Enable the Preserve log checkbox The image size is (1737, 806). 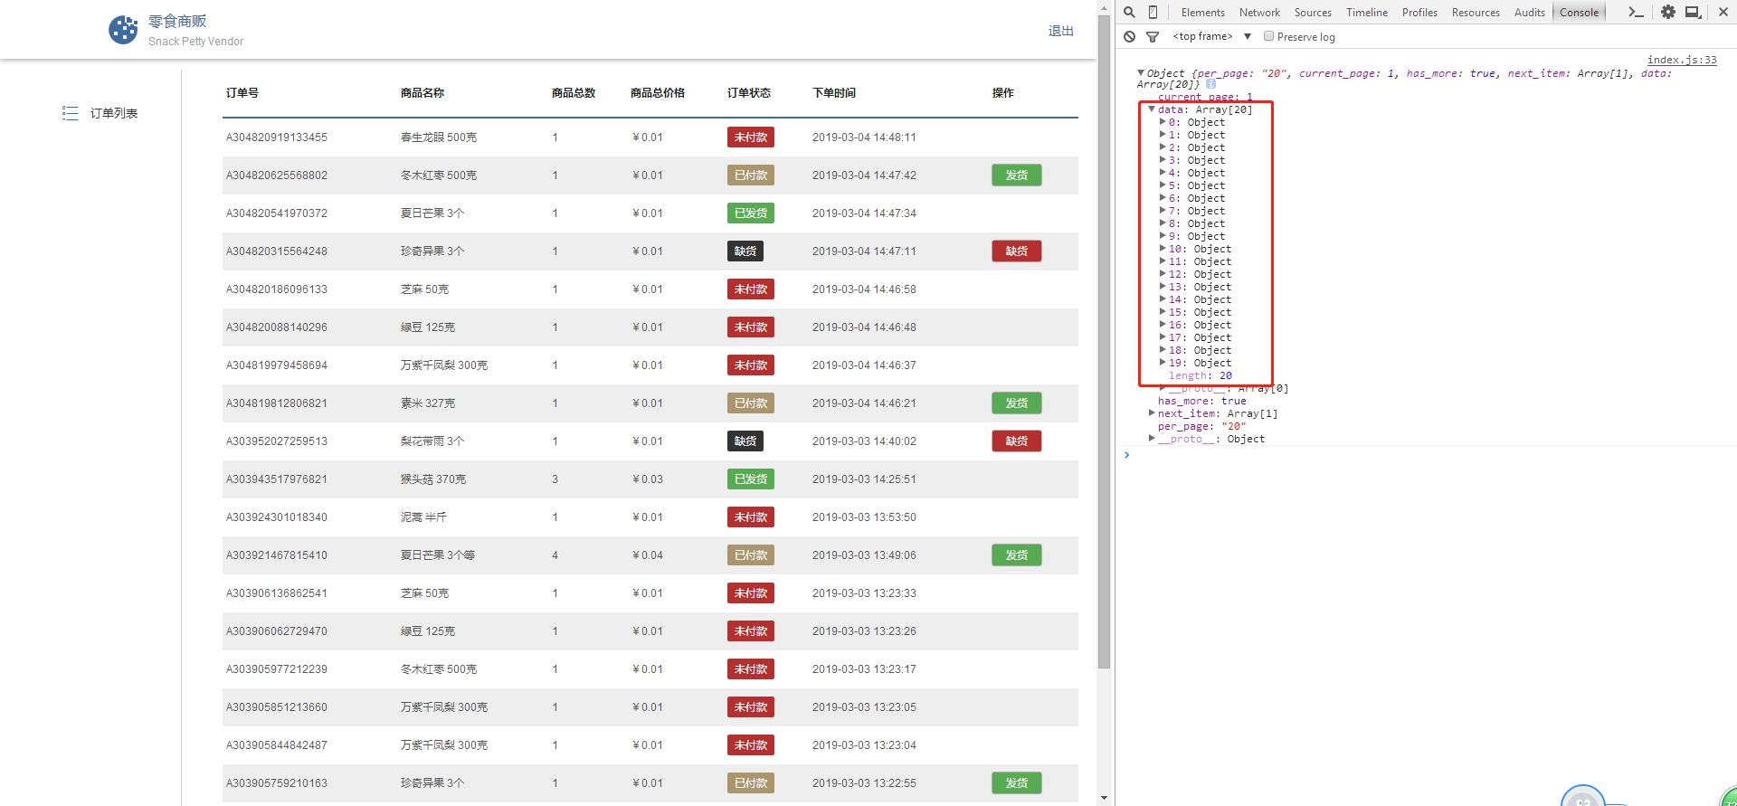1268,36
